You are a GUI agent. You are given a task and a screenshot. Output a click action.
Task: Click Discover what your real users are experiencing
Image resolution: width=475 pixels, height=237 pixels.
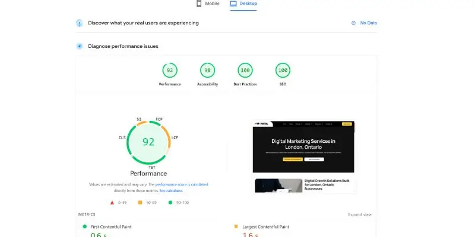tap(143, 23)
